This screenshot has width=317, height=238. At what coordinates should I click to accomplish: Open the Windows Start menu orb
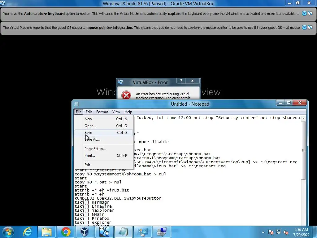[8, 232]
